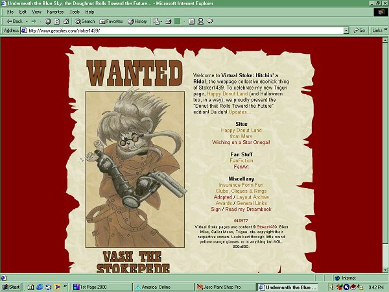This screenshot has height=292, width=389.
Task: Open the History pane from the toolbar
Action: coord(137,21)
